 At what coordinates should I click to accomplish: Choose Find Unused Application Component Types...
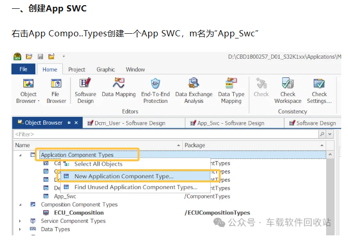[x=136, y=187]
